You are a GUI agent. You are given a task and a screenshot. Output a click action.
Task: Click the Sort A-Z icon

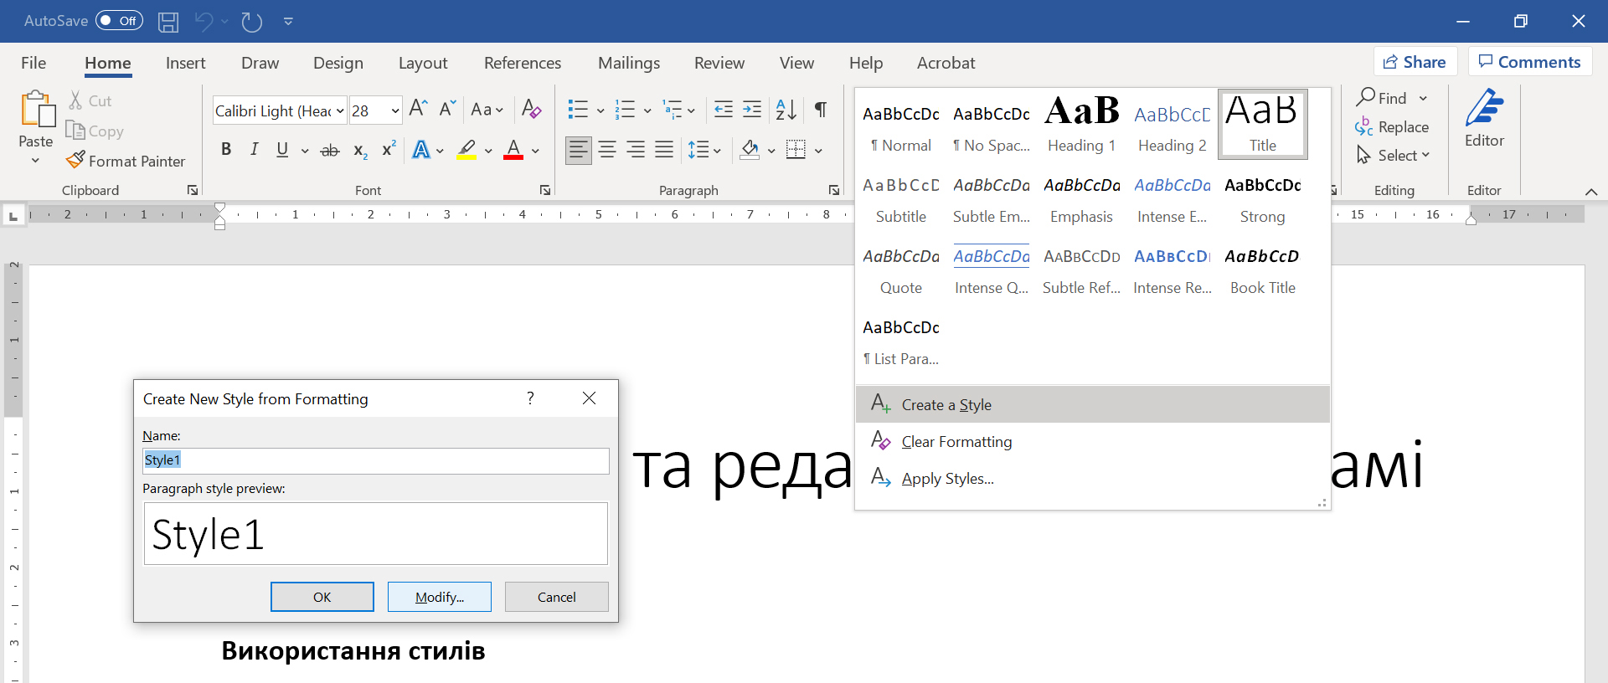pyautogui.click(x=786, y=110)
